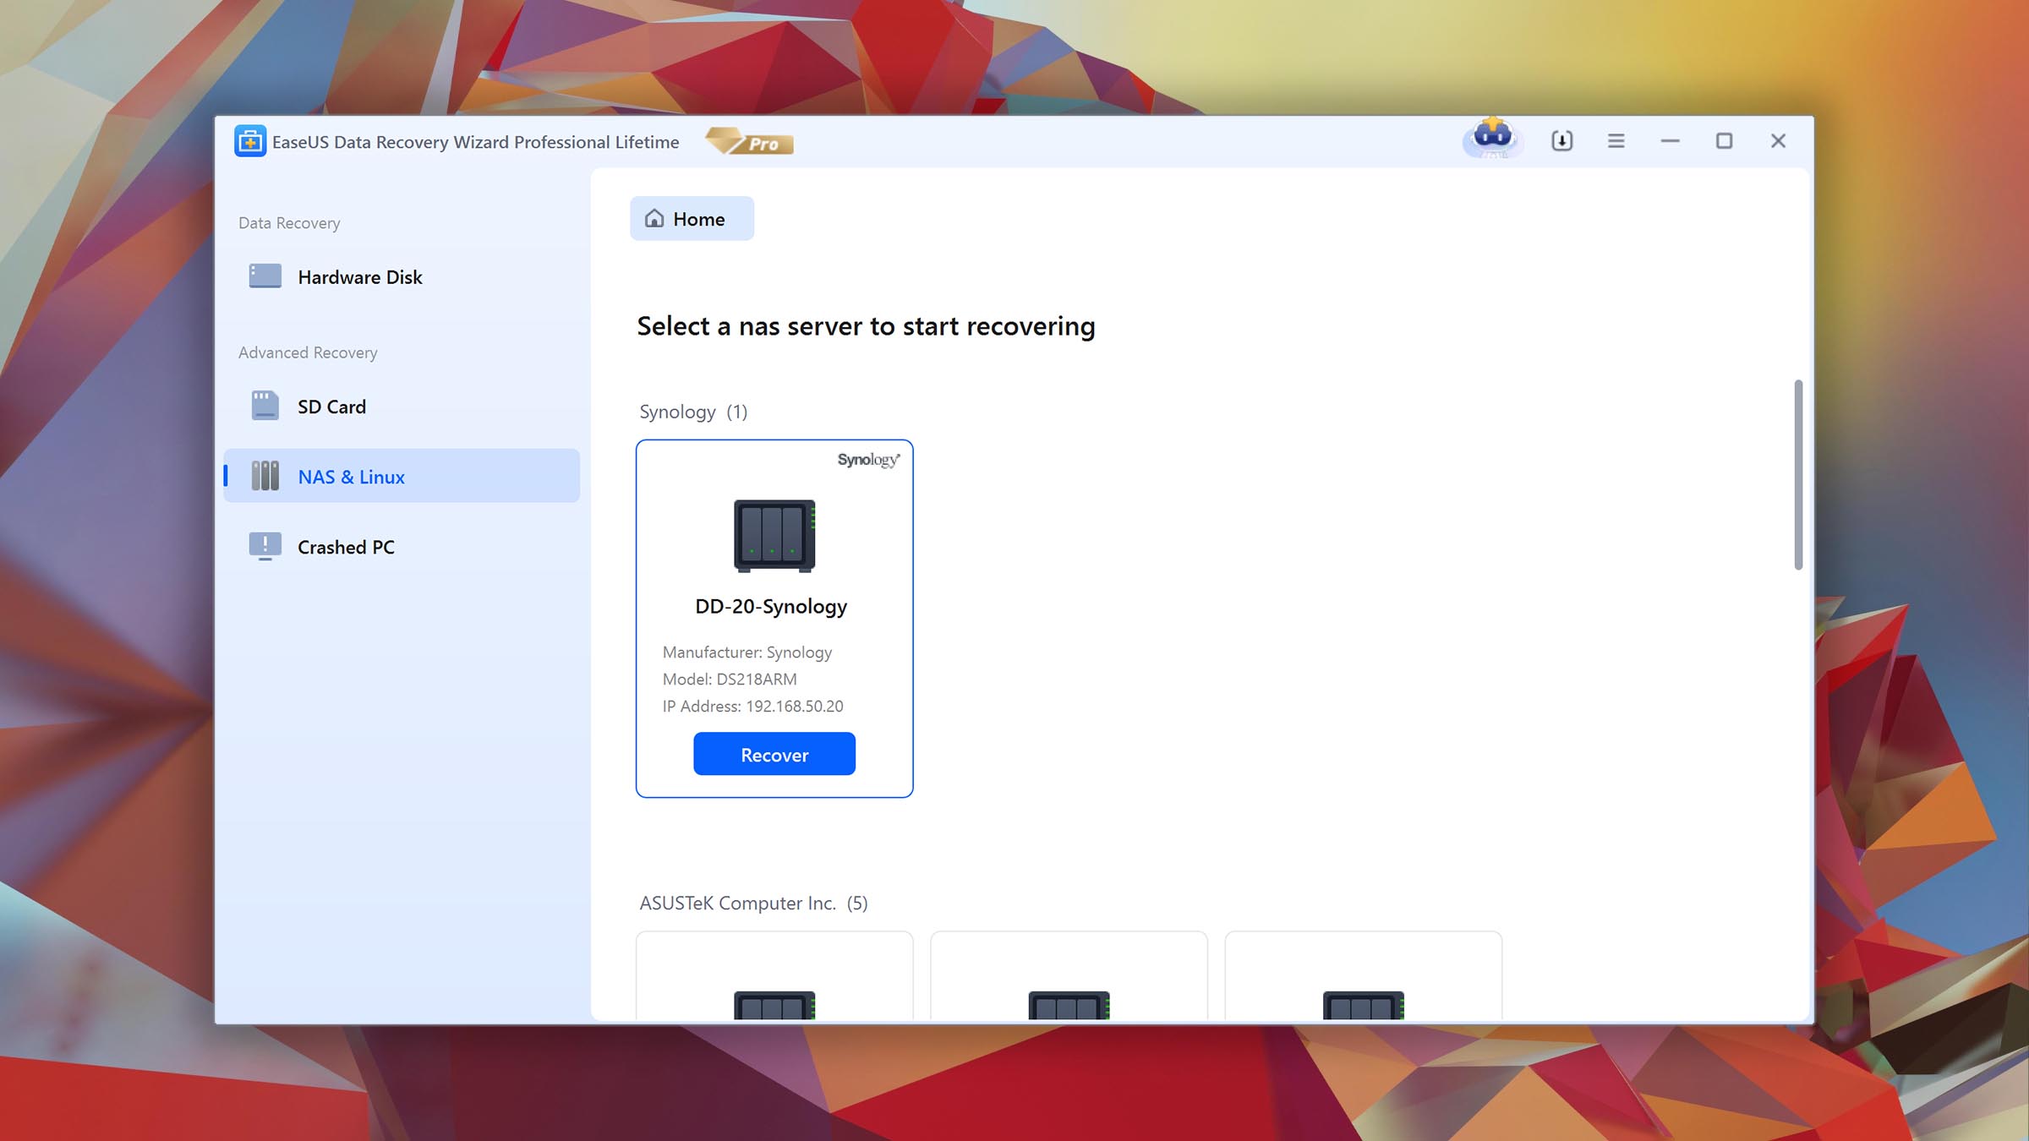Toggle Advanced Recovery section visibility
The width and height of the screenshot is (2029, 1141).
308,352
